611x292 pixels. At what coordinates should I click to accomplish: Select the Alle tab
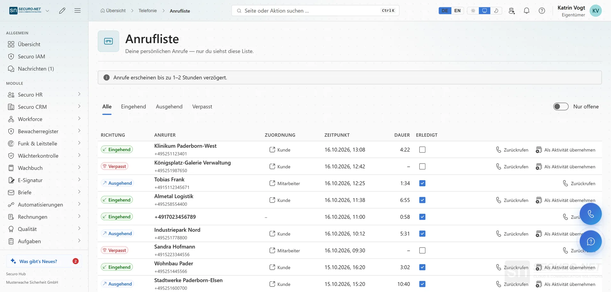(x=107, y=107)
